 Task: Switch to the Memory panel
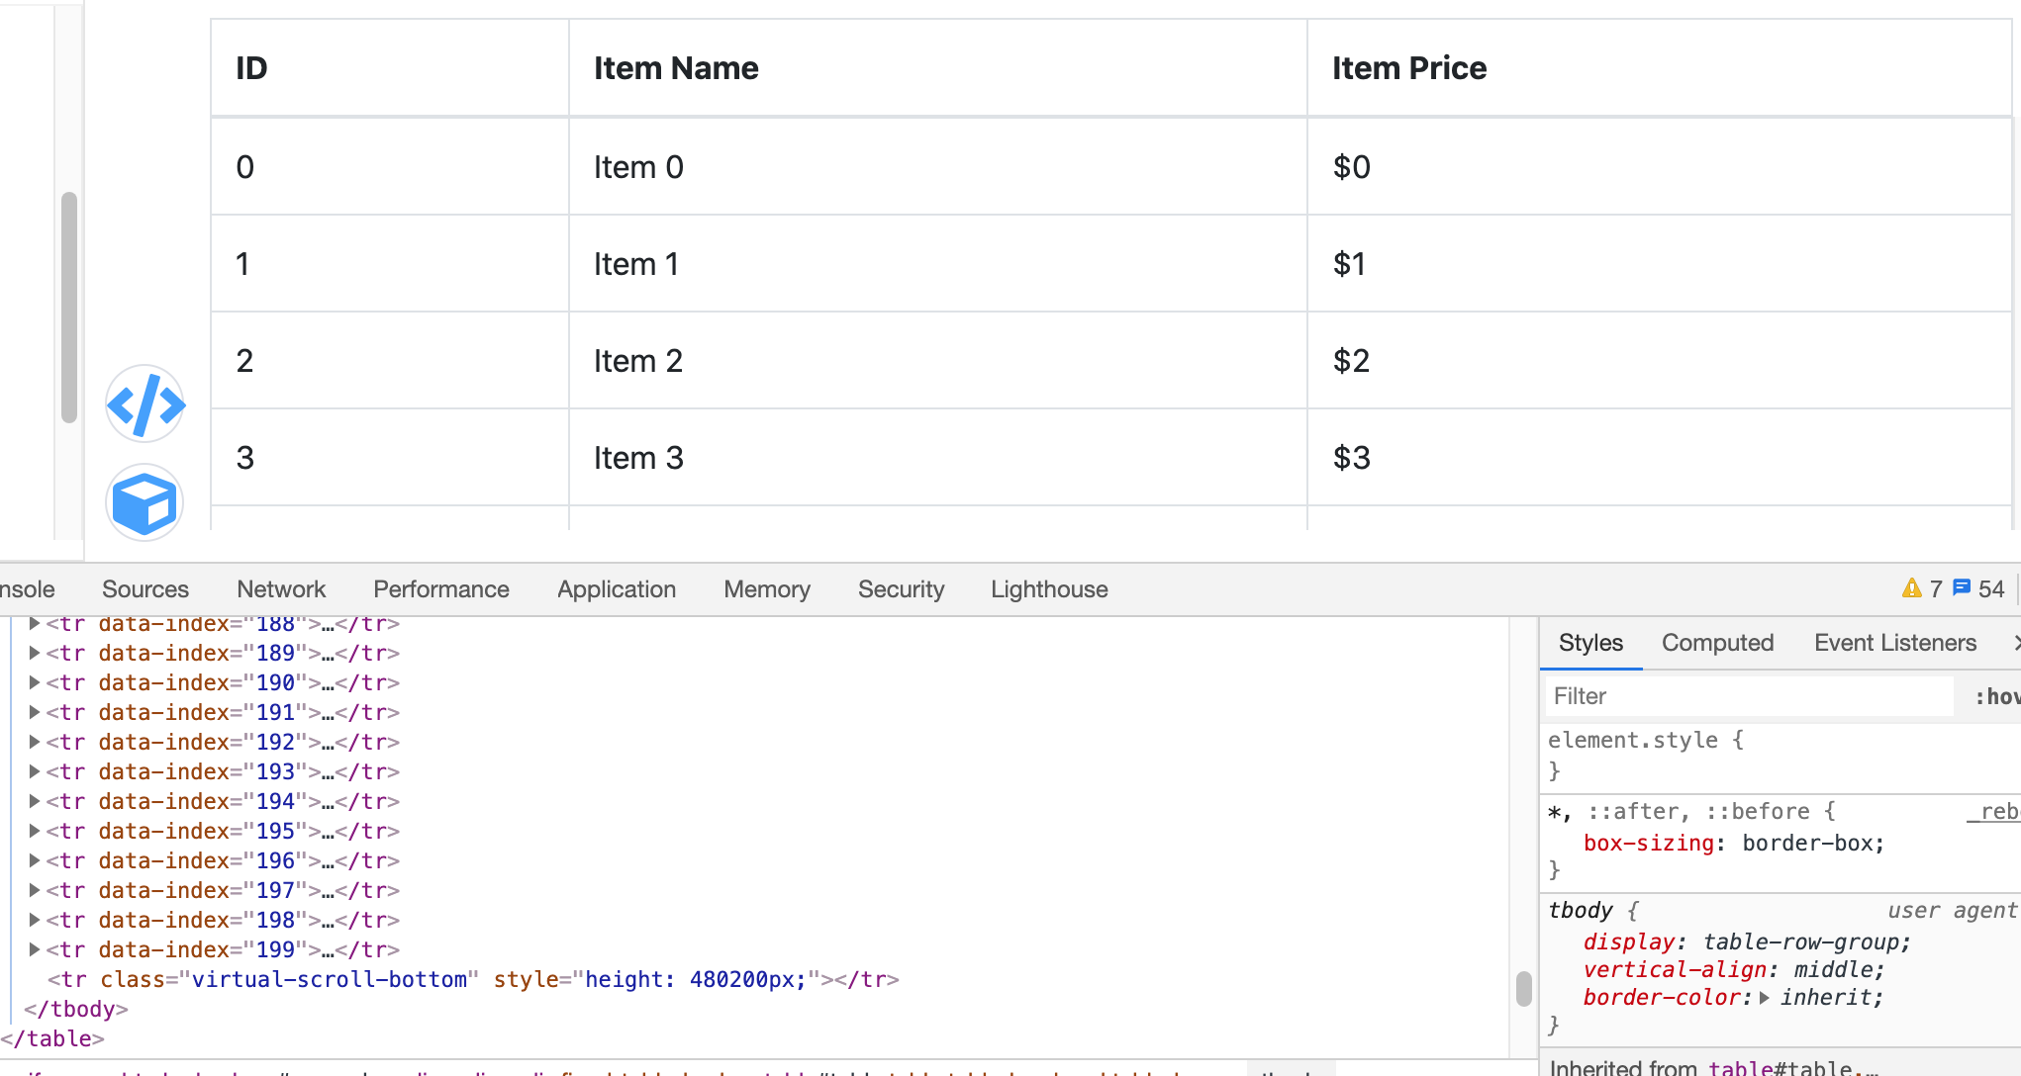click(x=766, y=588)
